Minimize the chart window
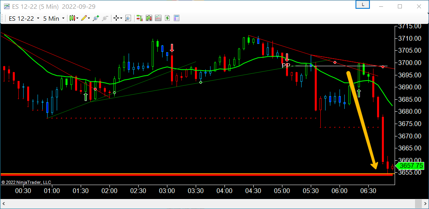 (x=381, y=6)
